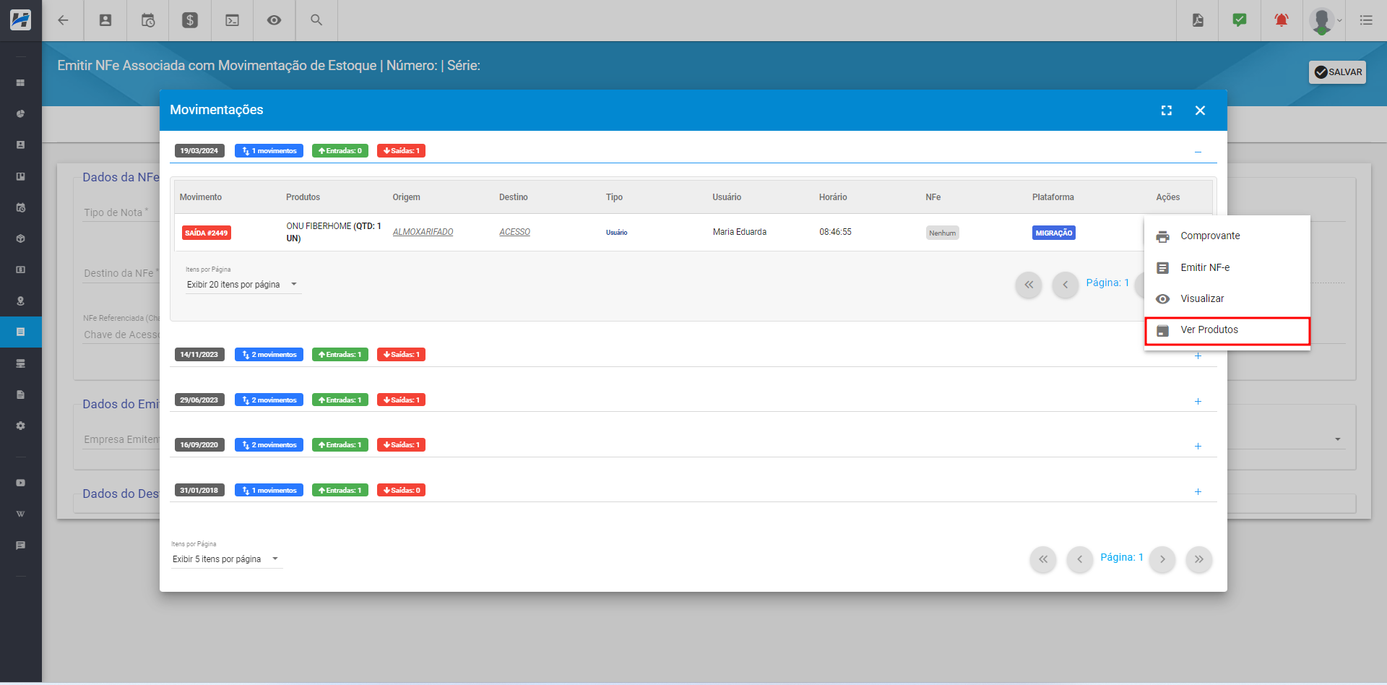Click the Chave de Acesso field behind dialog
This screenshot has height=685, width=1387.
click(121, 335)
